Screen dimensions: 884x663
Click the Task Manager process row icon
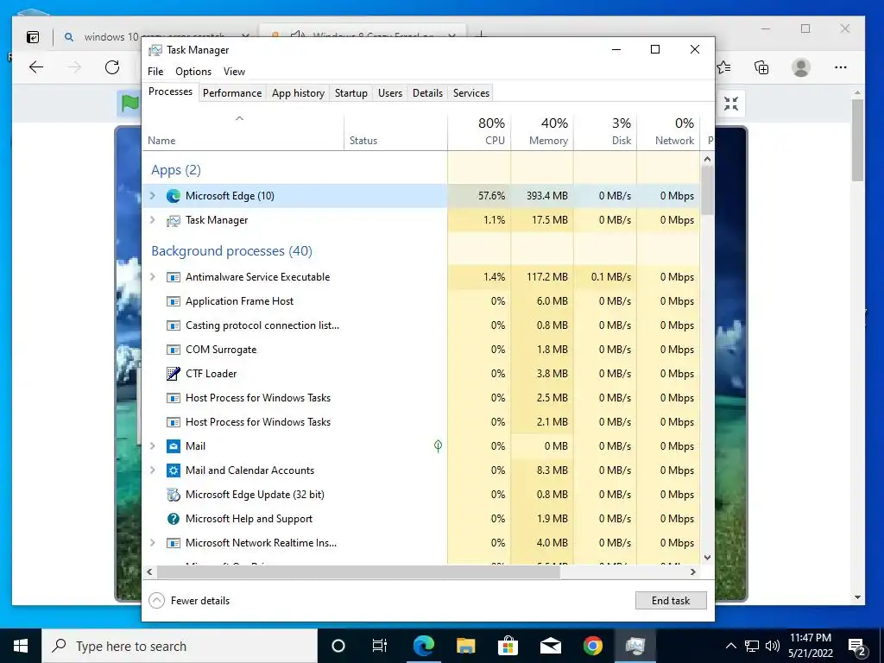pos(173,220)
